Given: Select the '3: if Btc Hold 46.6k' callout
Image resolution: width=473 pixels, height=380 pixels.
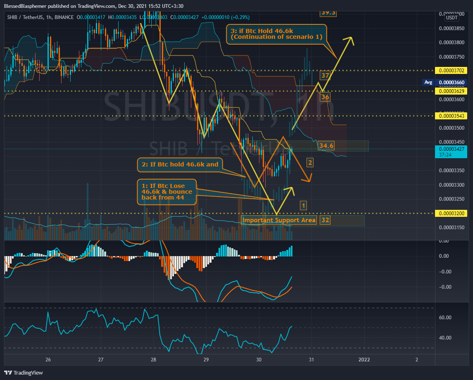Looking at the screenshot, I should tap(276, 34).
